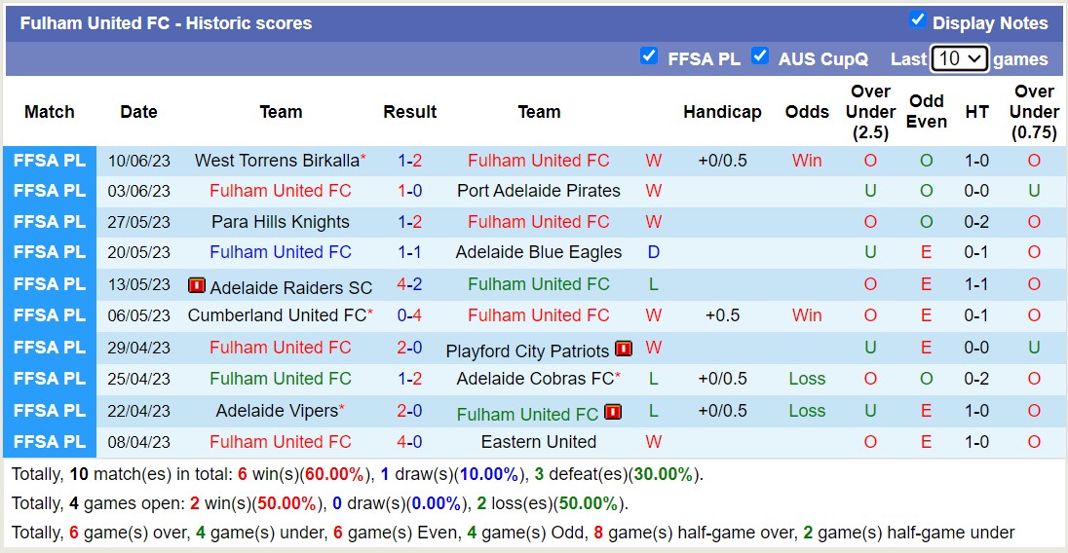Click the Loss odds on 25/04/23 row
The image size is (1068, 553).
pyautogui.click(x=807, y=378)
